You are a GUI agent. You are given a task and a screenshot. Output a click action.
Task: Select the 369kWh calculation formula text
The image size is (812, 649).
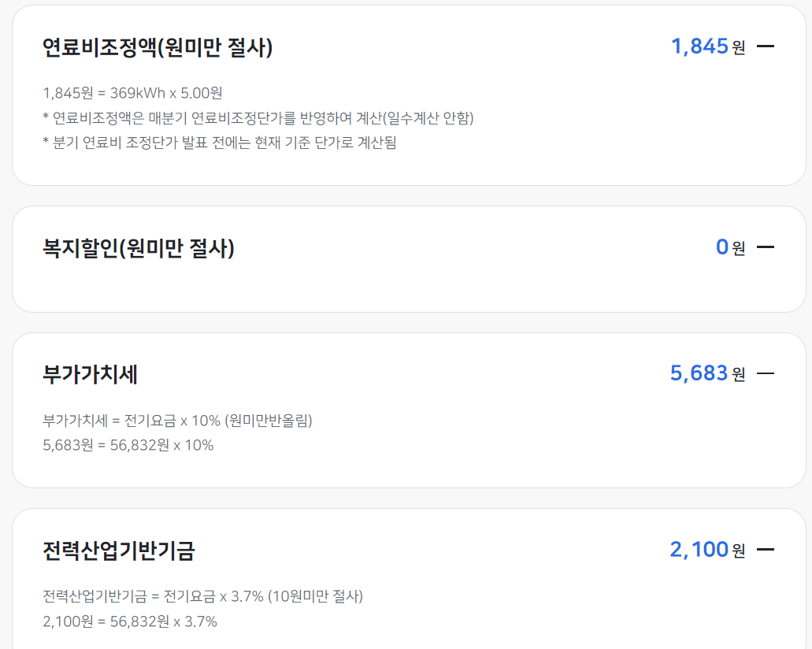coord(132,92)
